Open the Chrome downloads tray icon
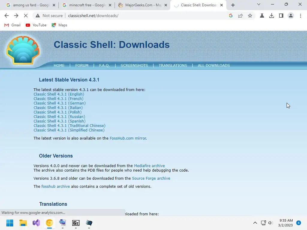 point(272,16)
